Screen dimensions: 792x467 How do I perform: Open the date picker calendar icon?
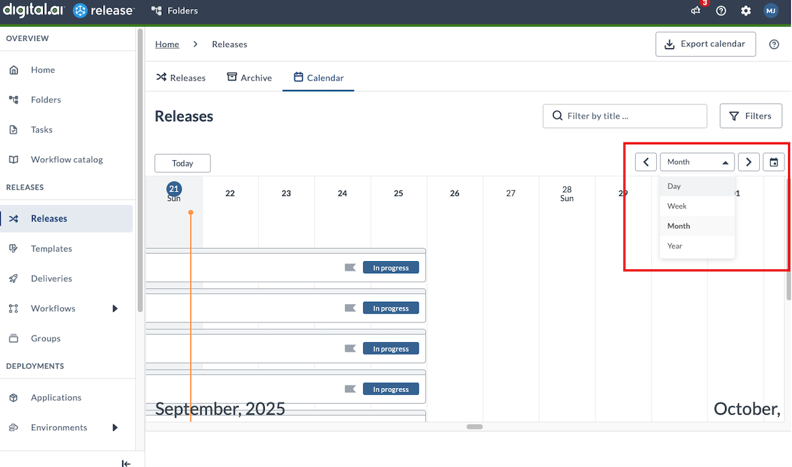coord(774,162)
